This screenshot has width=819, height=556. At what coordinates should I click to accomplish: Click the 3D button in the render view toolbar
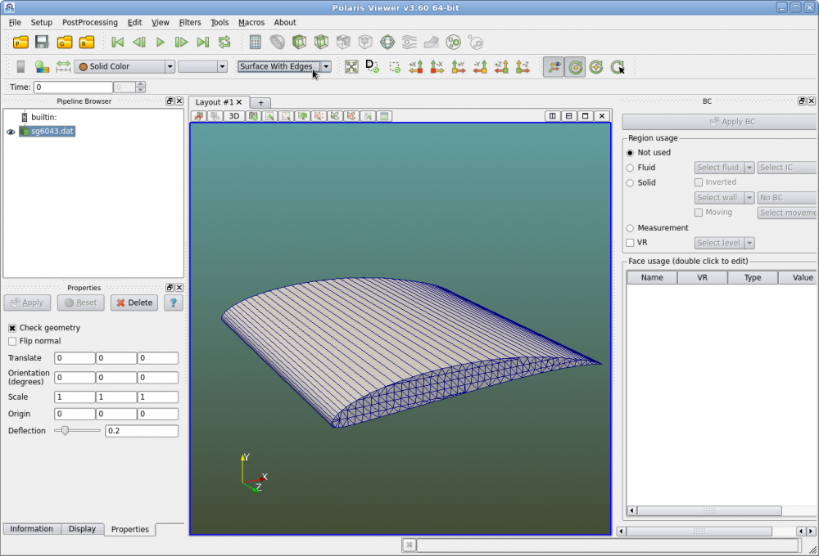(233, 115)
